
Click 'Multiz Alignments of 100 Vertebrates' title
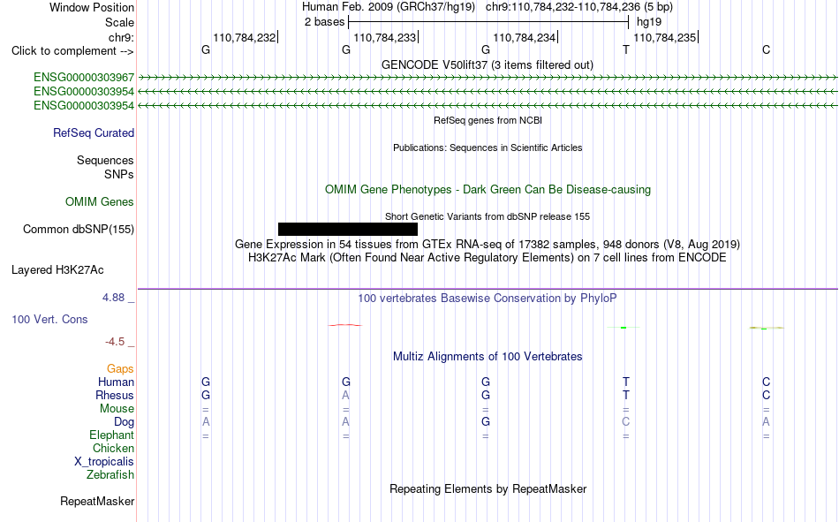[488, 357]
